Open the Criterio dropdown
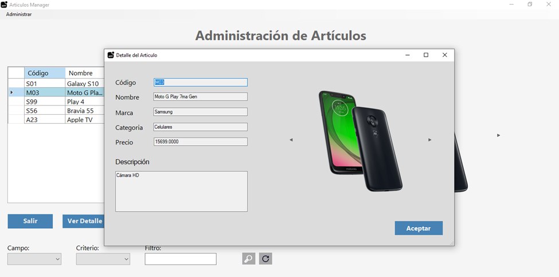This screenshot has height=277, width=559. 103,259
